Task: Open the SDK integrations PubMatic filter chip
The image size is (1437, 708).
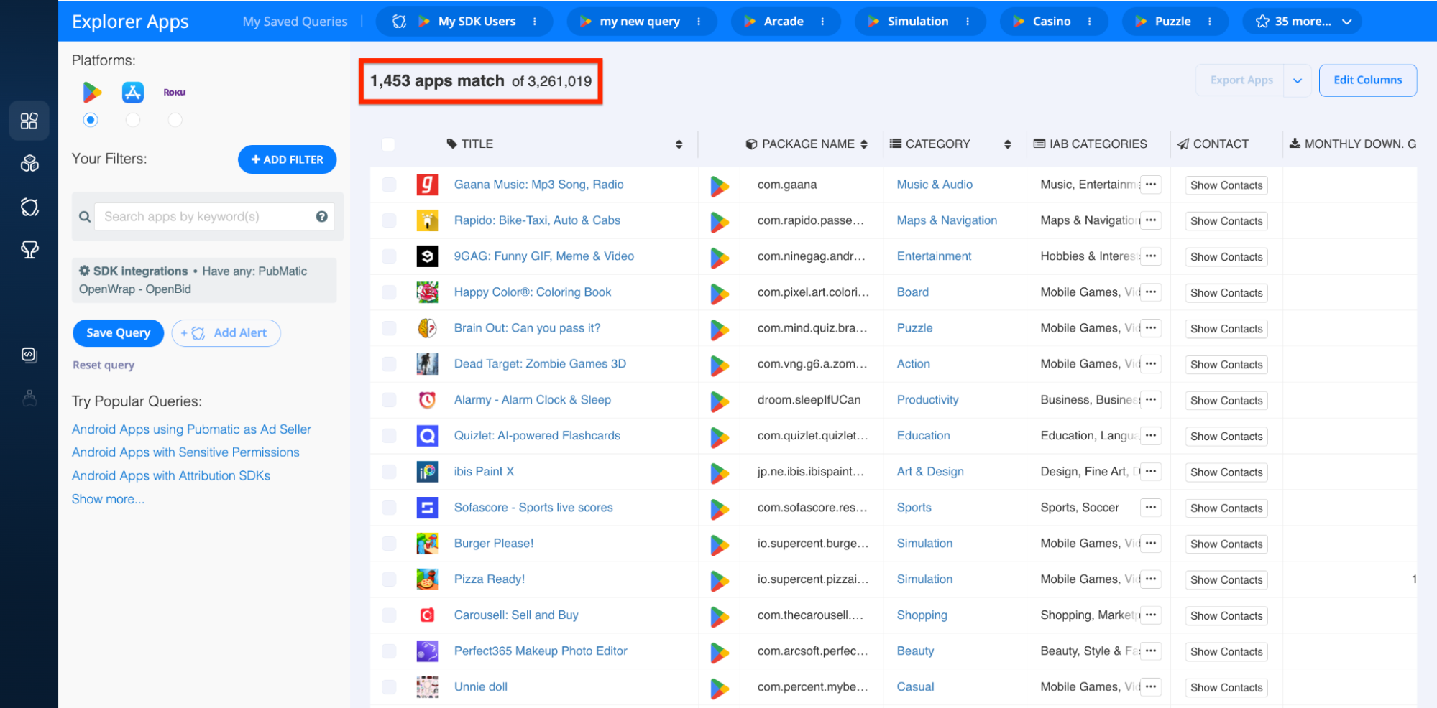Action: pyautogui.click(x=204, y=280)
